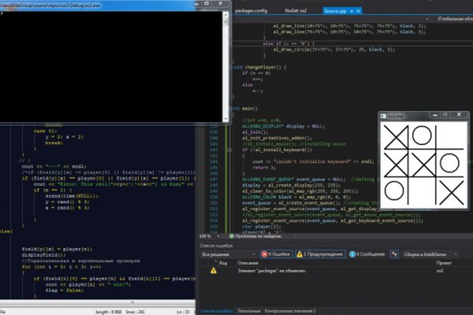Click the console window scrollbar thumb

[225, 21]
